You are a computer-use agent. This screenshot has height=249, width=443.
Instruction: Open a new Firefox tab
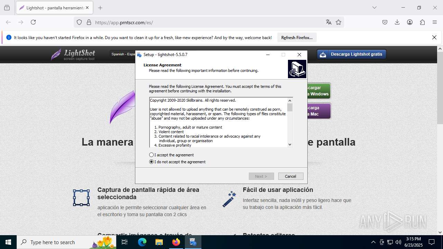tap(100, 8)
